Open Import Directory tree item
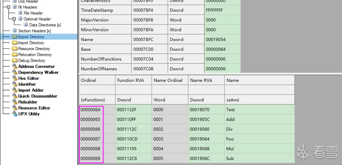 (31, 43)
